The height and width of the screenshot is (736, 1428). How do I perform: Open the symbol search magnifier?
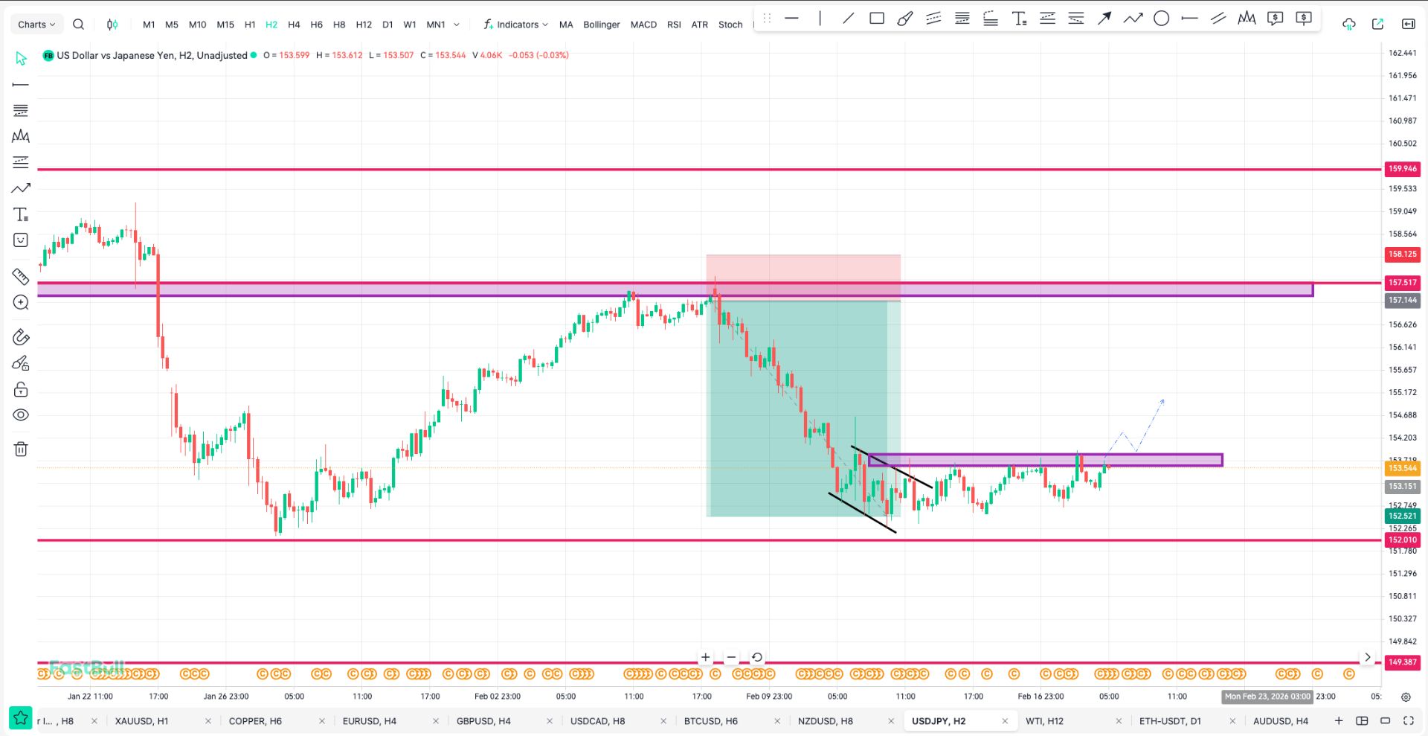[78, 25]
